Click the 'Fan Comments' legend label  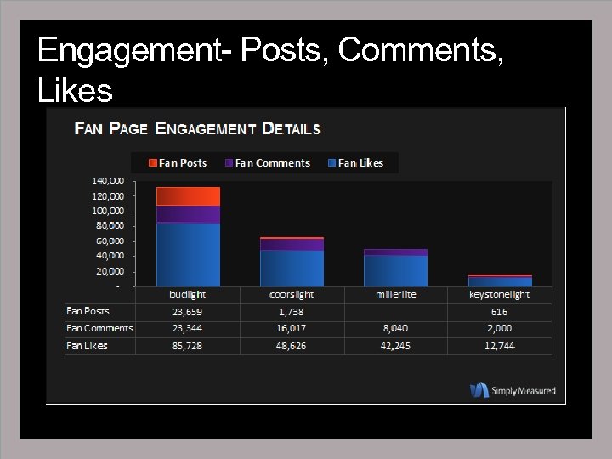coord(273,162)
